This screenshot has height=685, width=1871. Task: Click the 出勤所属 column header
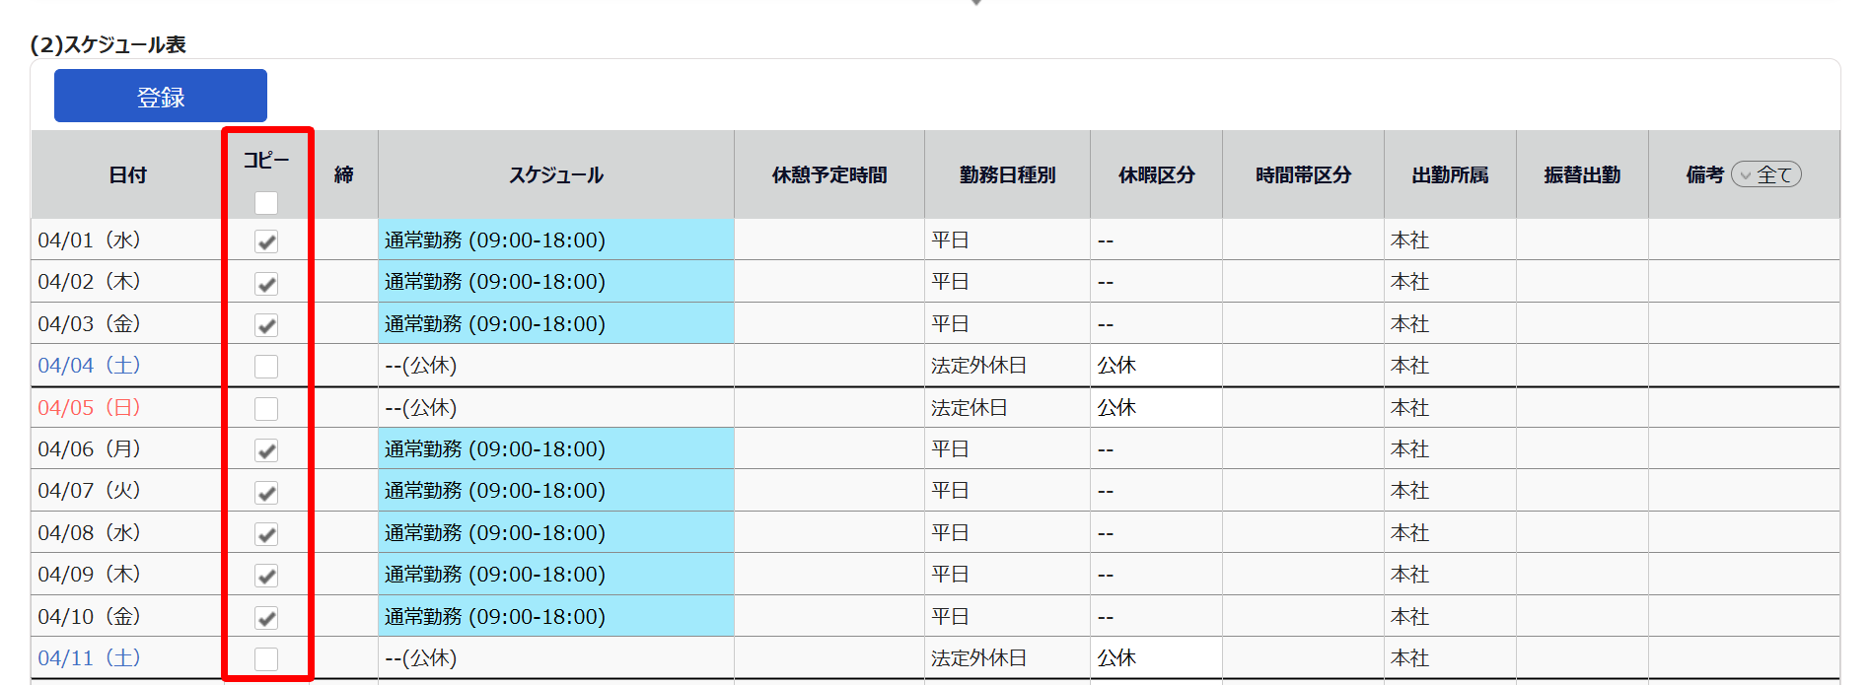click(1450, 174)
